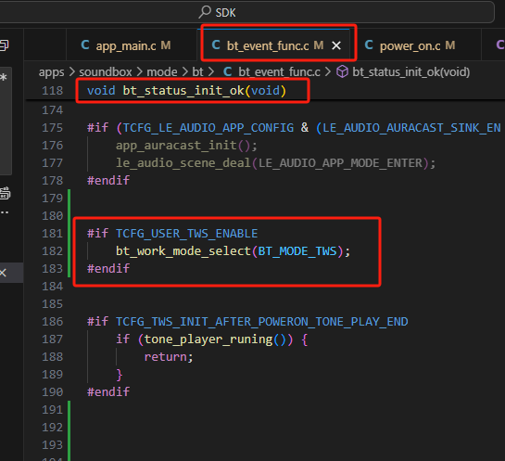
Task: Click the C file icon on power_on.c tab
Action: (x=369, y=45)
